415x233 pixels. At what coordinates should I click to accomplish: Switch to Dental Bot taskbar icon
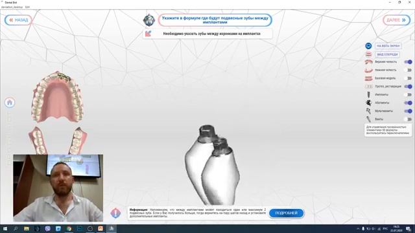click(x=111, y=228)
